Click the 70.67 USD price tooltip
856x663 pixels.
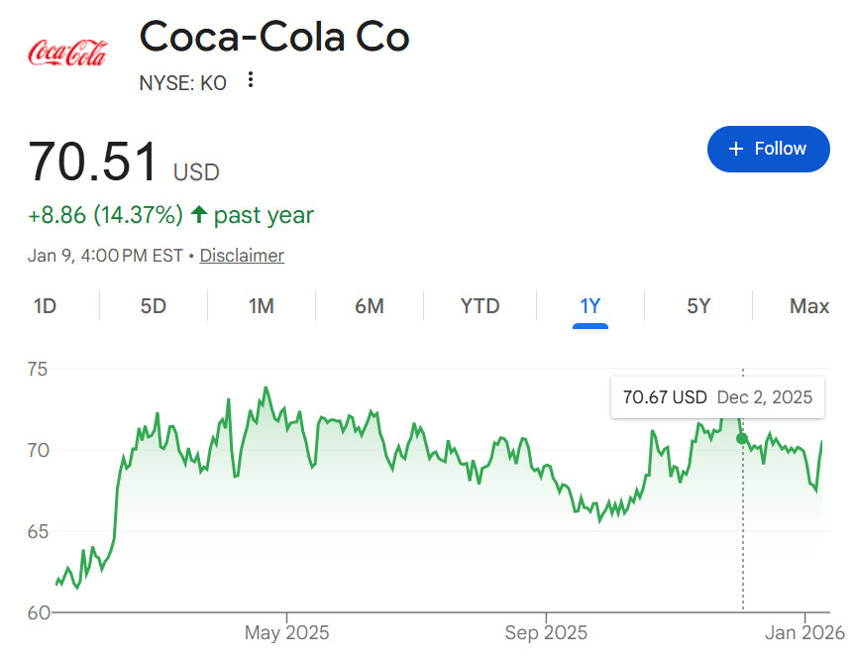point(717,397)
